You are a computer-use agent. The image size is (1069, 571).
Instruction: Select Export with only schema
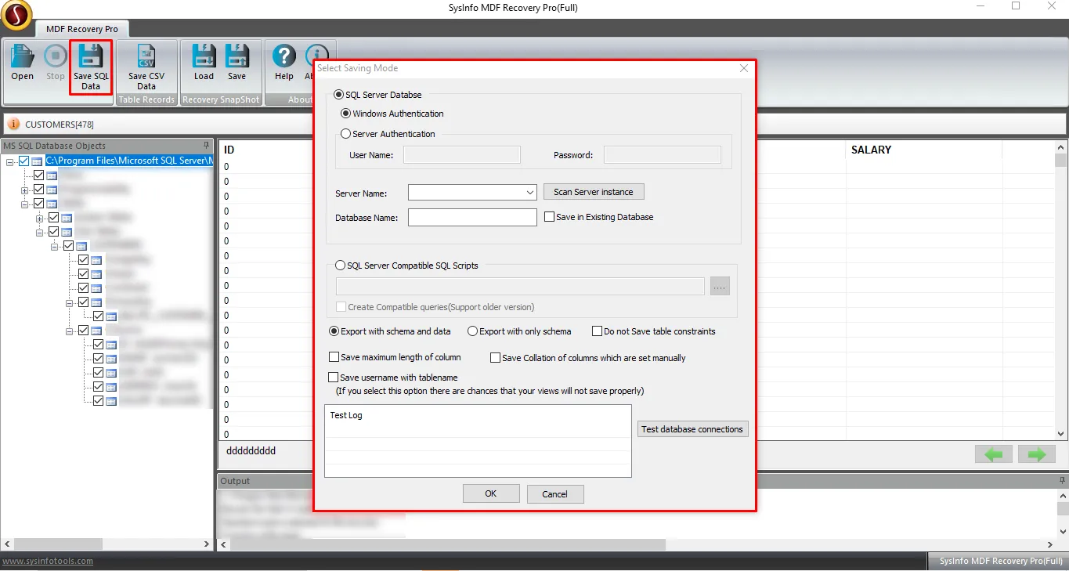472,331
